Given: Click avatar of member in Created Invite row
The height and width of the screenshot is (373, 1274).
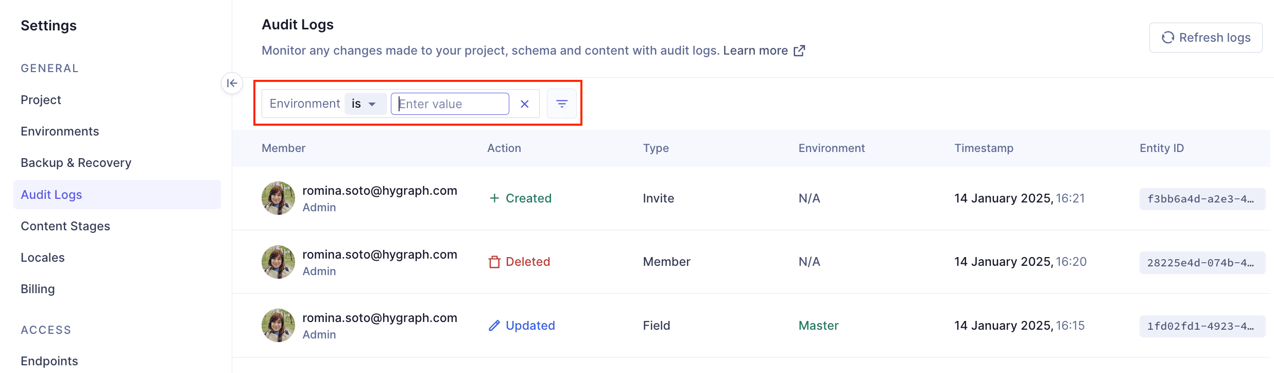Looking at the screenshot, I should pos(278,198).
